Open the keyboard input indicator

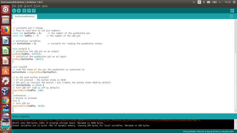199,2
